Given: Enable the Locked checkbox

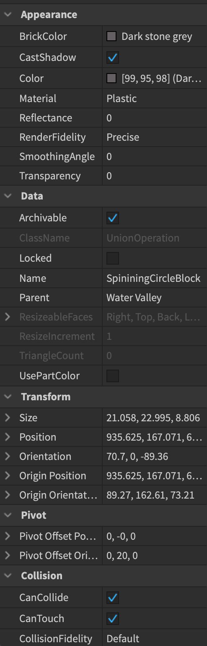Looking at the screenshot, I should click(x=113, y=258).
